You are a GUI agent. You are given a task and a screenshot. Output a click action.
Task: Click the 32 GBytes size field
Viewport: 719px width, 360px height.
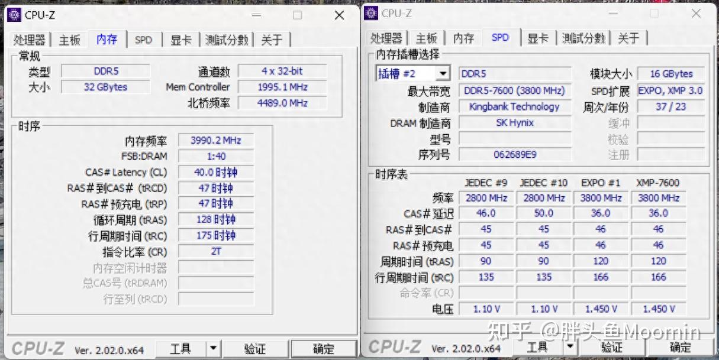(x=106, y=87)
